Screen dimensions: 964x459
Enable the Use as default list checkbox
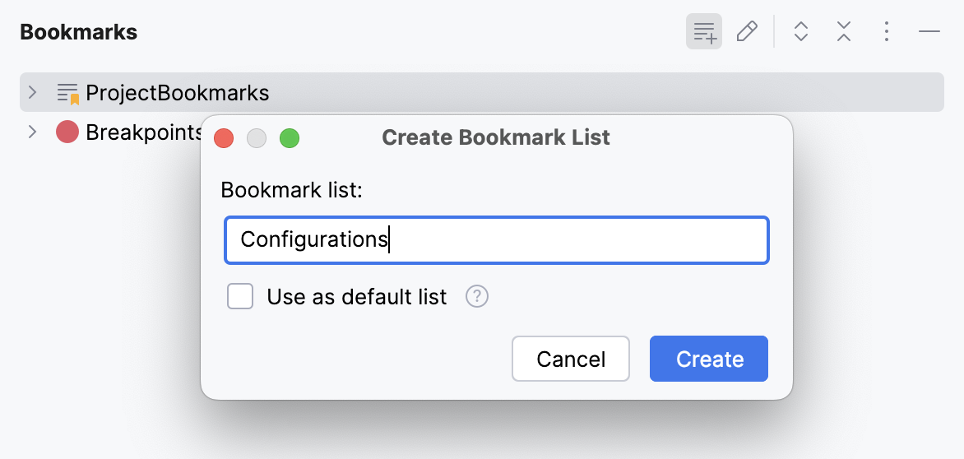240,296
